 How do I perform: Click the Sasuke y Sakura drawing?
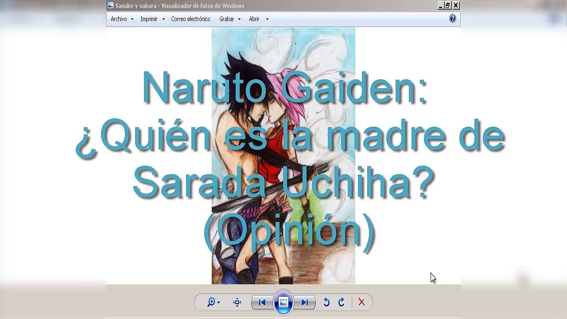[283, 156]
